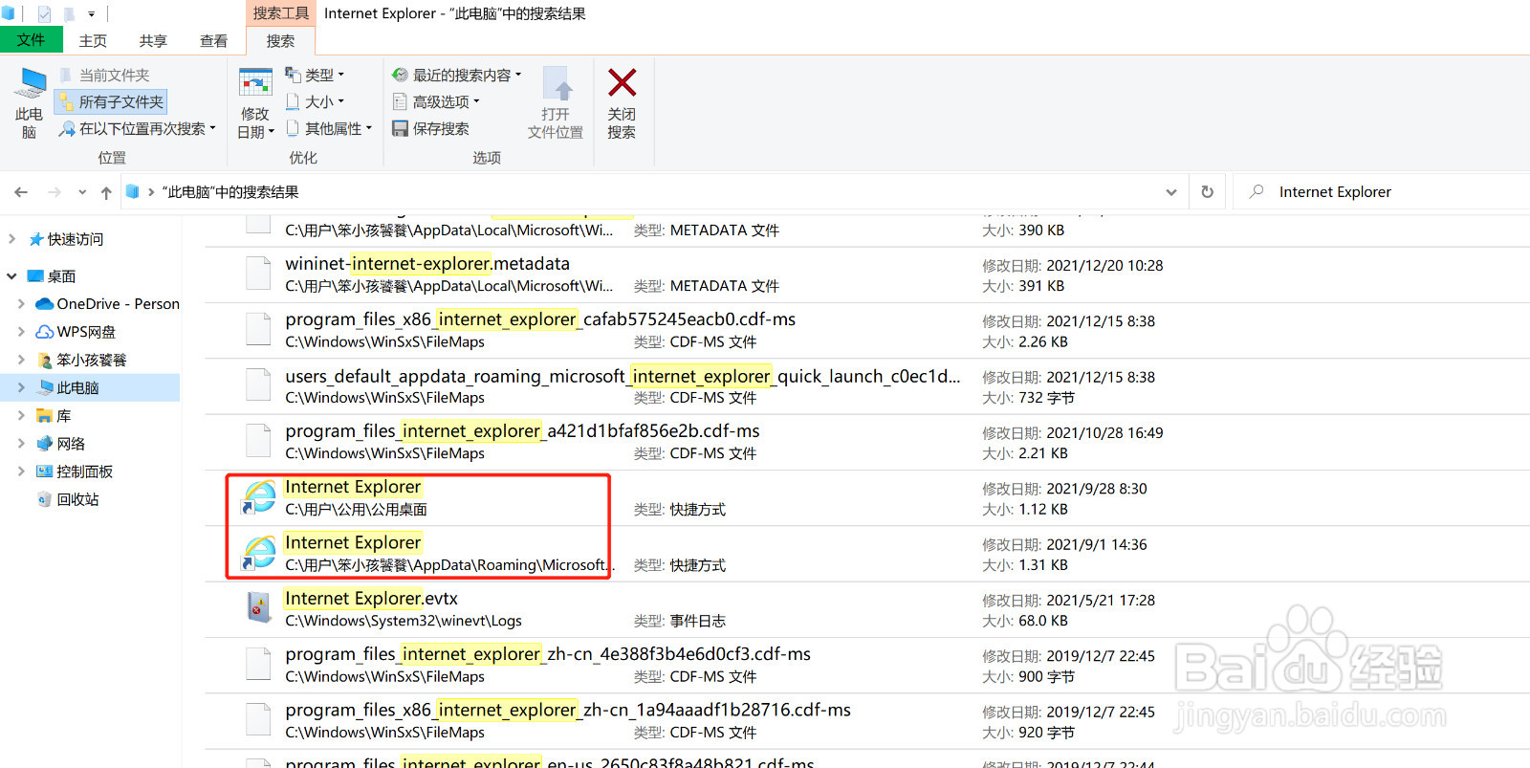Collapse the Desktop tree node

coord(11,276)
